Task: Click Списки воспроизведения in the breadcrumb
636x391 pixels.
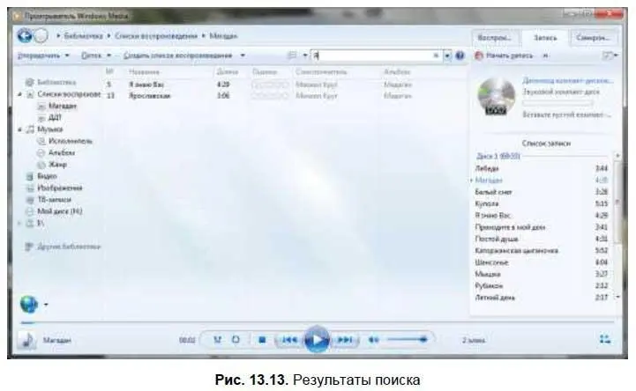Action: (x=156, y=36)
